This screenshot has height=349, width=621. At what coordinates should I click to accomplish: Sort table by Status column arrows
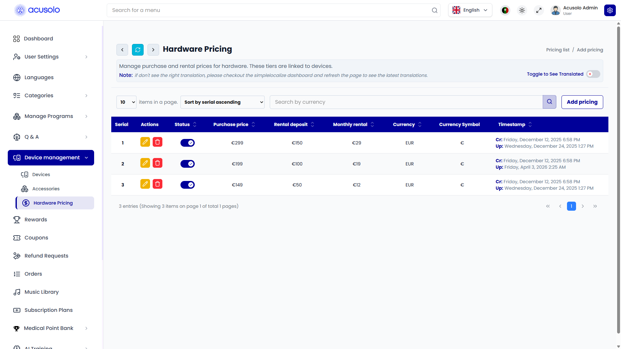(195, 124)
